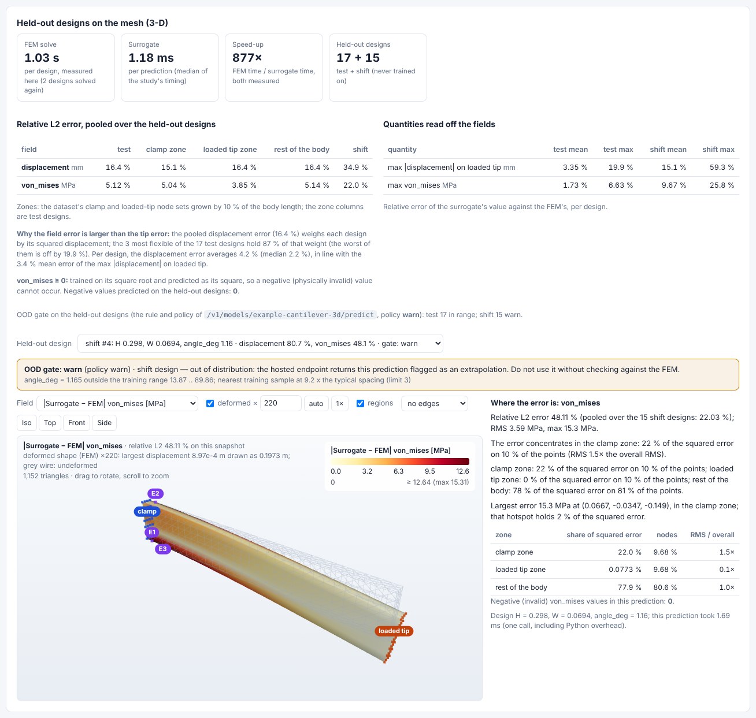The height and width of the screenshot is (718, 756).
Task: Click the Speed-up 877× card
Action: point(274,68)
